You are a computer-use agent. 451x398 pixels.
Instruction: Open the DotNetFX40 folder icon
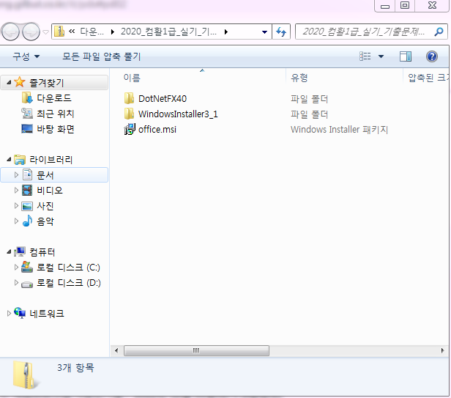click(x=130, y=98)
